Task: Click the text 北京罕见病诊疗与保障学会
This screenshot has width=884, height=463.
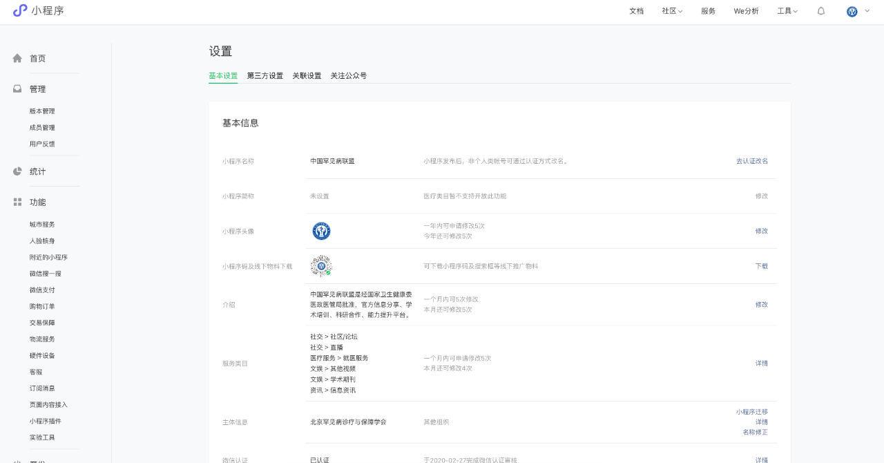Action: tap(348, 422)
